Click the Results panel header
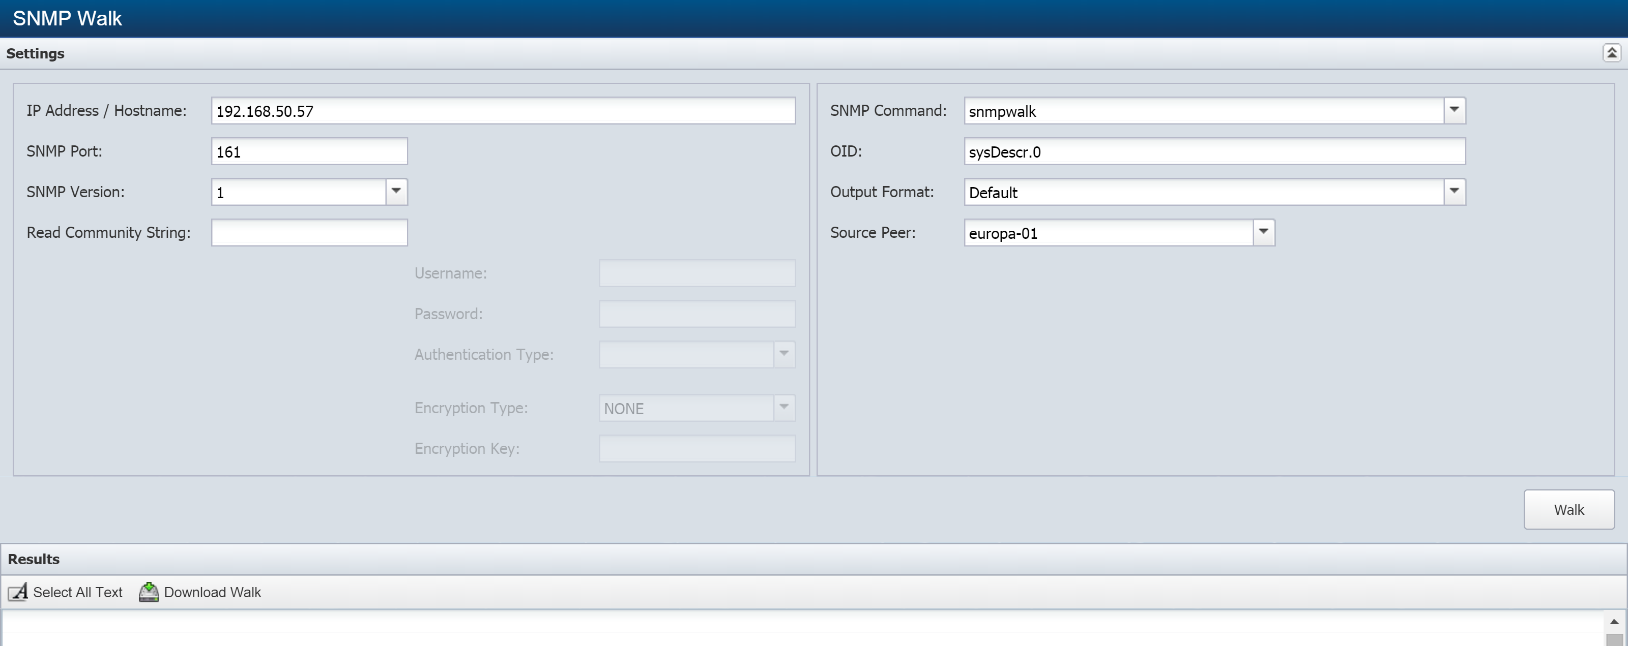Image resolution: width=1628 pixels, height=646 pixels. click(x=814, y=559)
